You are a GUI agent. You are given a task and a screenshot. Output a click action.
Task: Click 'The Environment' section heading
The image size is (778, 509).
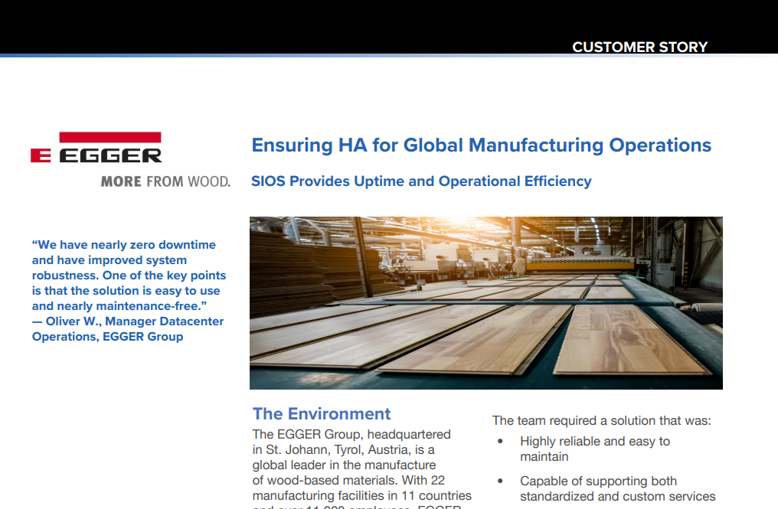322,414
